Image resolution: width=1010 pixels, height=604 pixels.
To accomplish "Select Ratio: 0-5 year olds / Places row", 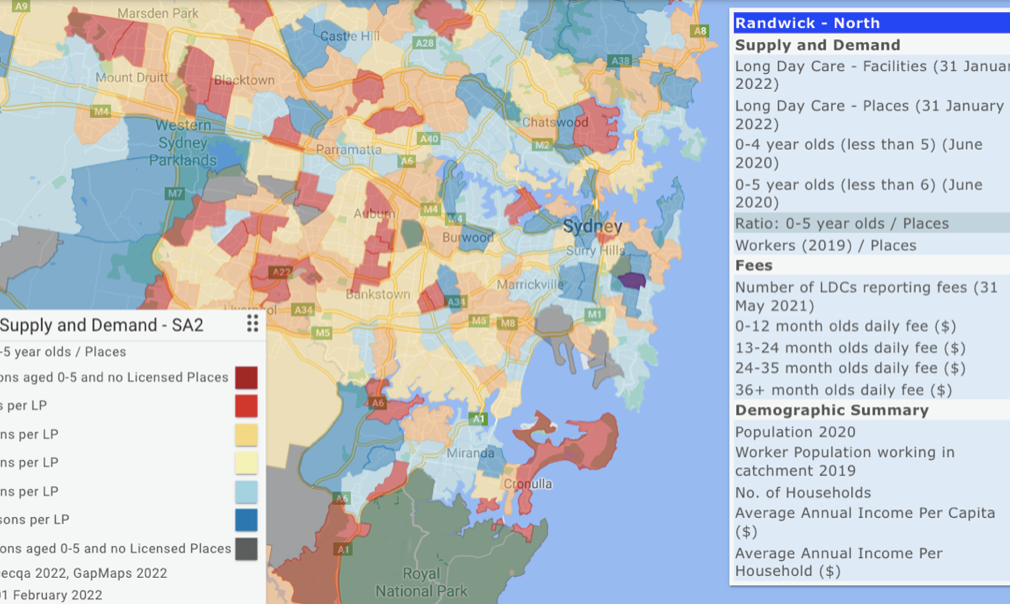I will [842, 223].
